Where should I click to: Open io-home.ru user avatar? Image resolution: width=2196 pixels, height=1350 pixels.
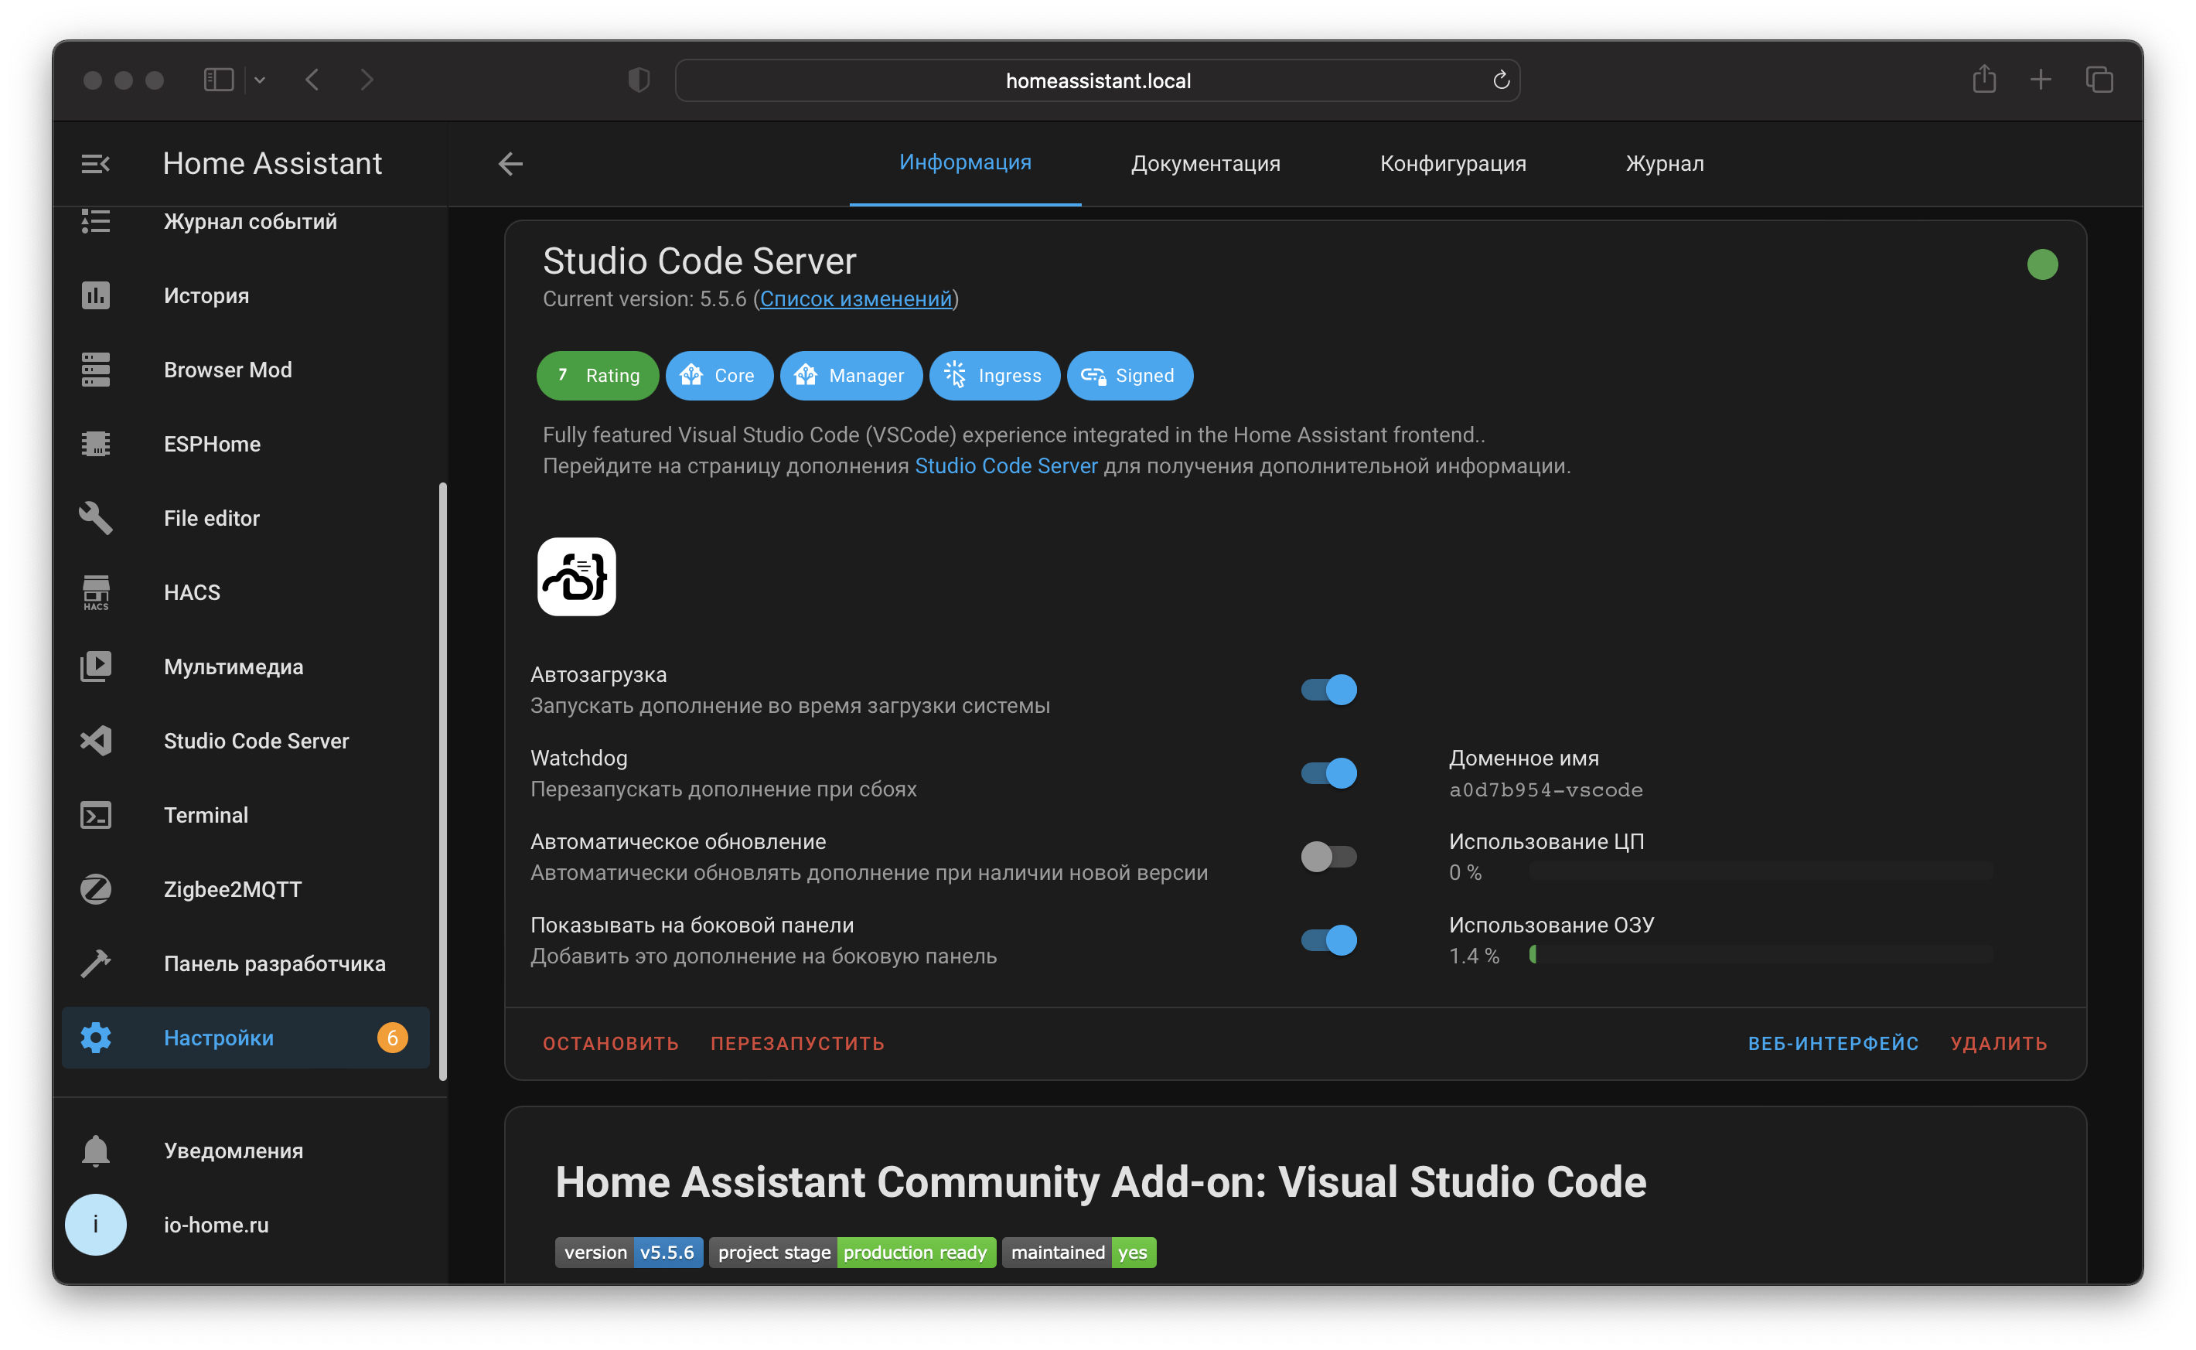pos(96,1225)
